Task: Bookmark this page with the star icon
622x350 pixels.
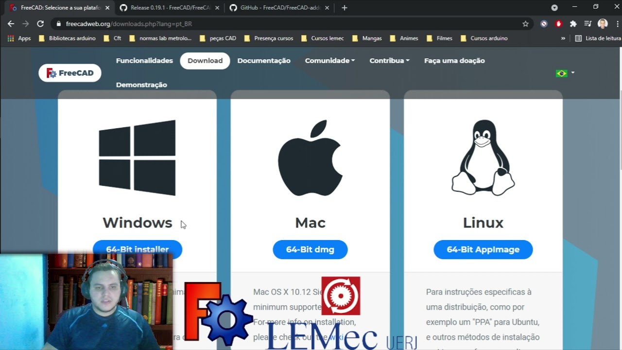Action: coord(525,24)
